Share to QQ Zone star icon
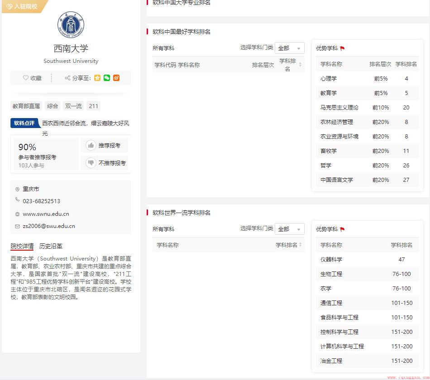Image resolution: width=430 pixels, height=380 pixels. (97, 78)
